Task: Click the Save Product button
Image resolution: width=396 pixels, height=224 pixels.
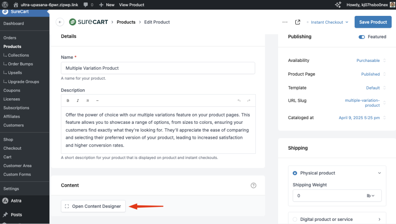Action: tap(373, 22)
